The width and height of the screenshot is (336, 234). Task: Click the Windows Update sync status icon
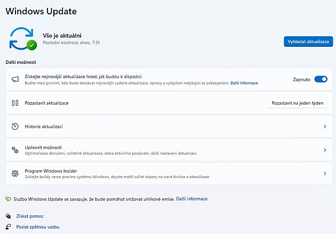pos(23,38)
